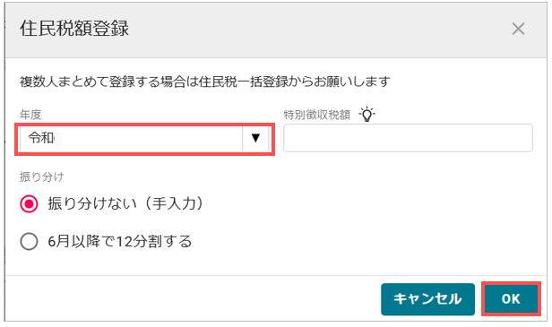The width and height of the screenshot is (552, 327).
Task: Confirm registration with the OK button
Action: click(511, 299)
